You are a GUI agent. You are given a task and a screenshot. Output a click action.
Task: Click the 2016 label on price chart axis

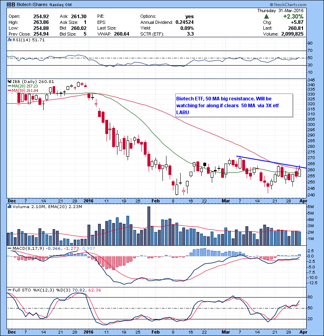pyautogui.click(x=88, y=201)
